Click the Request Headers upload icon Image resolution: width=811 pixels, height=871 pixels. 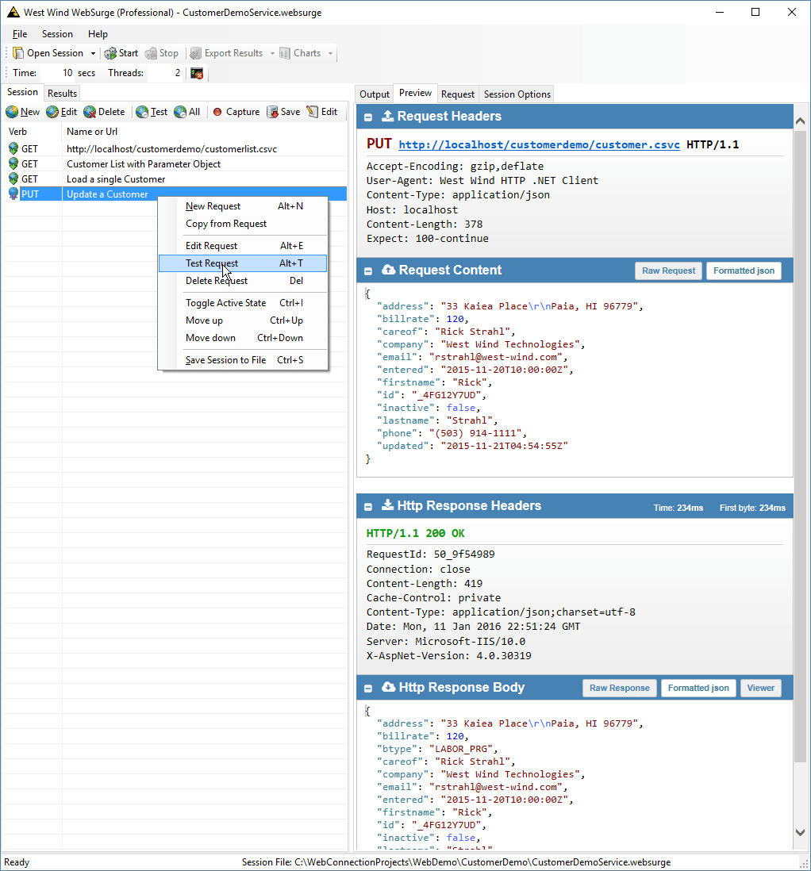[x=387, y=116]
